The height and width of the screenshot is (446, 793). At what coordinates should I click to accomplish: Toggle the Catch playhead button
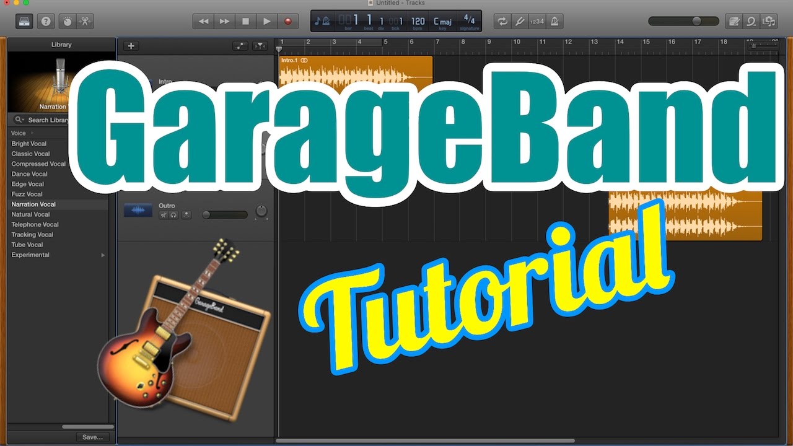260,46
